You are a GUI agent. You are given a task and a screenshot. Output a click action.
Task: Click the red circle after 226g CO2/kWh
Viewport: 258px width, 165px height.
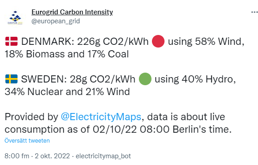tap(158, 41)
